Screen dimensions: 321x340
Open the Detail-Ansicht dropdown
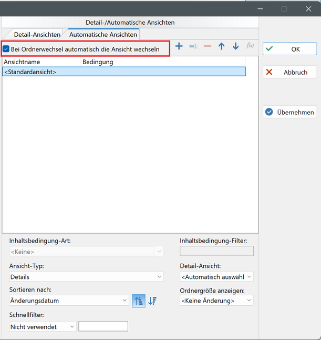click(216, 277)
